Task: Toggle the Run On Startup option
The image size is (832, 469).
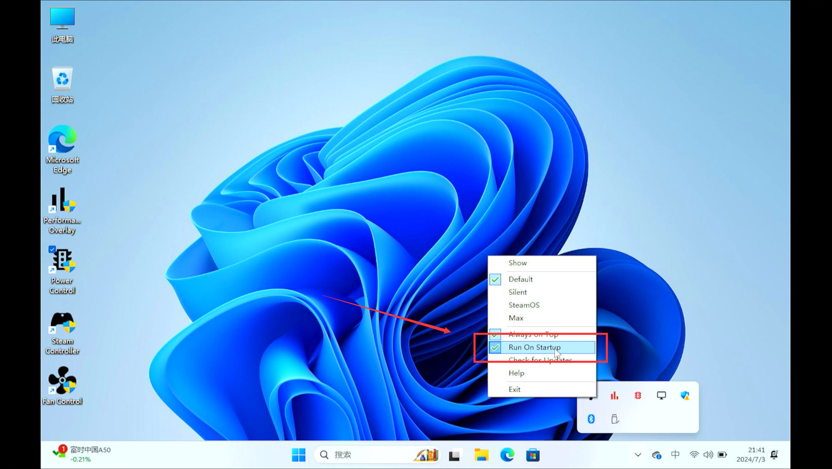Action: pos(535,347)
